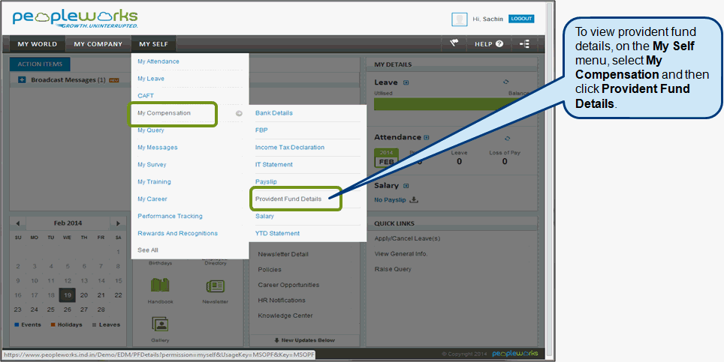Viewport: 724px width, 362px height.
Task: Select My Attendance from menu
Action: pyautogui.click(x=158, y=61)
